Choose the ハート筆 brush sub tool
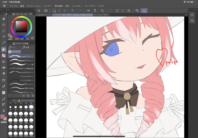The height and width of the screenshot is (138, 198). point(21,64)
